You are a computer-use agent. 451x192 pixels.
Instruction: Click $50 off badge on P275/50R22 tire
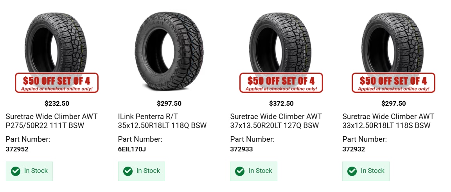click(x=57, y=83)
